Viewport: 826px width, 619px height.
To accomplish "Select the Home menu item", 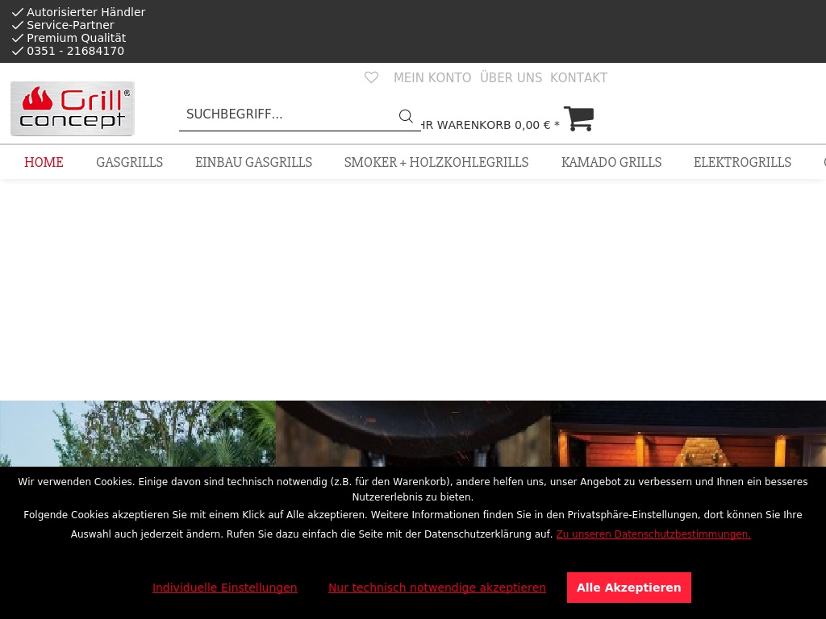I will pos(44,163).
